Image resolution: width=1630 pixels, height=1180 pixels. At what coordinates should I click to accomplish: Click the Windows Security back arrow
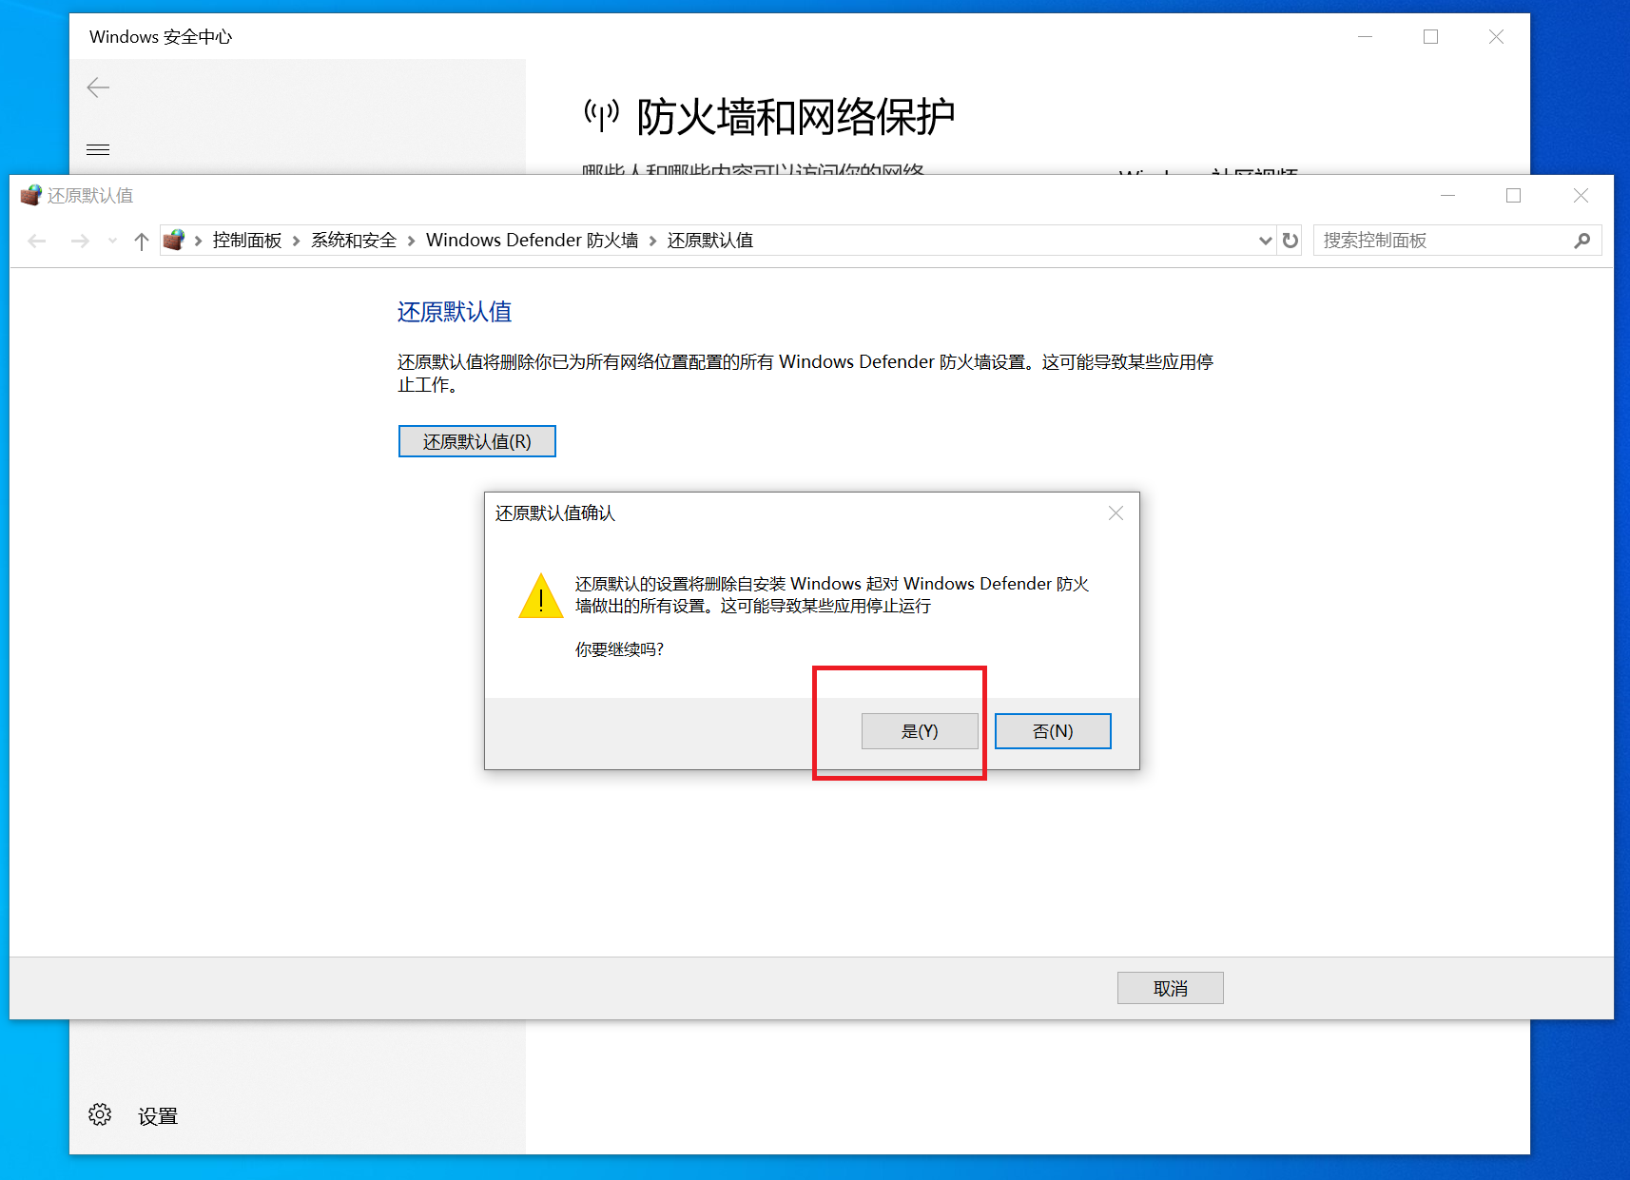point(98,87)
